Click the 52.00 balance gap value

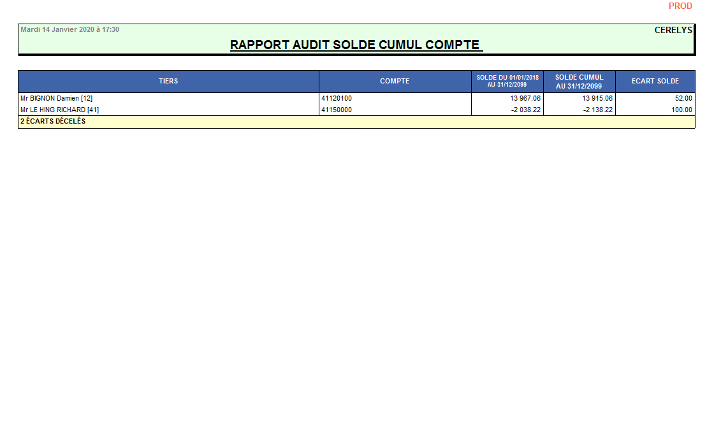[x=683, y=99]
